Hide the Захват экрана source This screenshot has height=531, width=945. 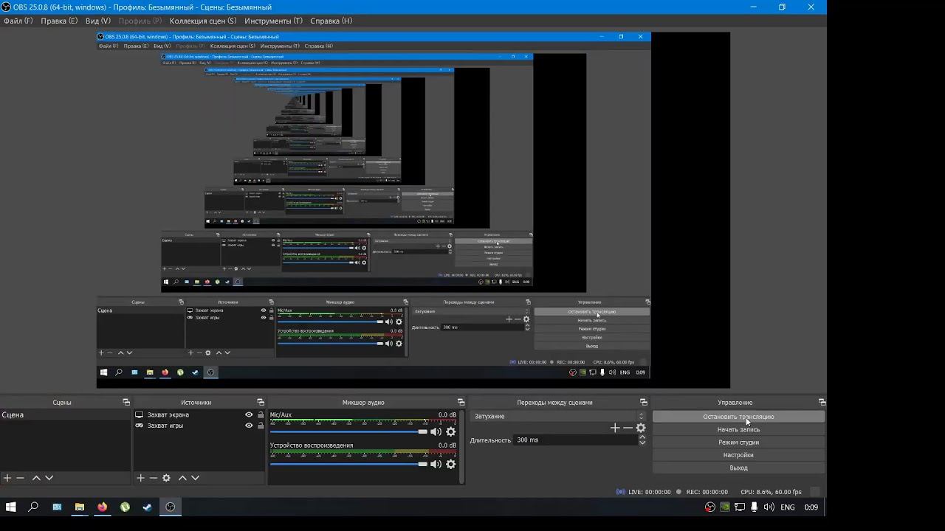tap(249, 414)
